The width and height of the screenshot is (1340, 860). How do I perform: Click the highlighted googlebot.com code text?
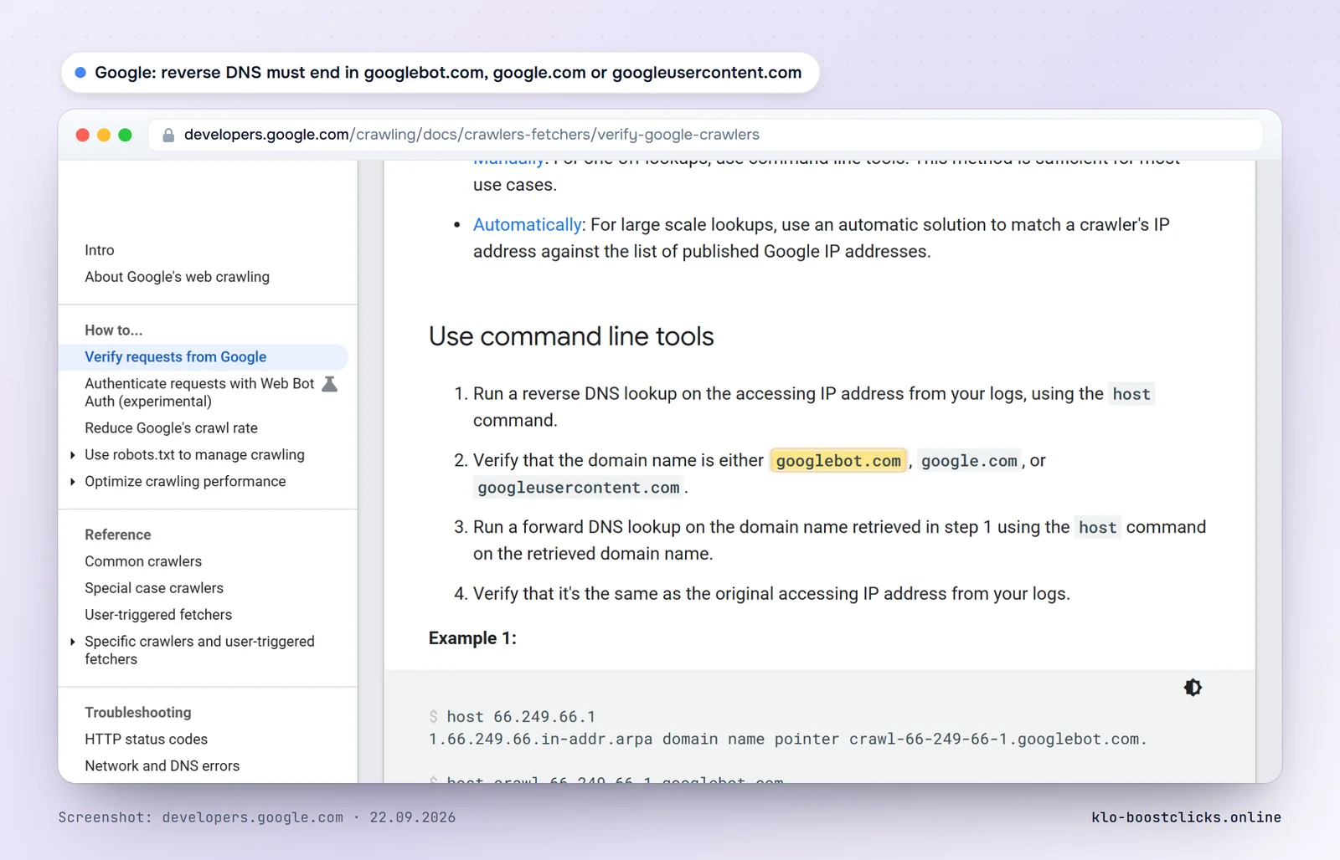click(x=838, y=461)
